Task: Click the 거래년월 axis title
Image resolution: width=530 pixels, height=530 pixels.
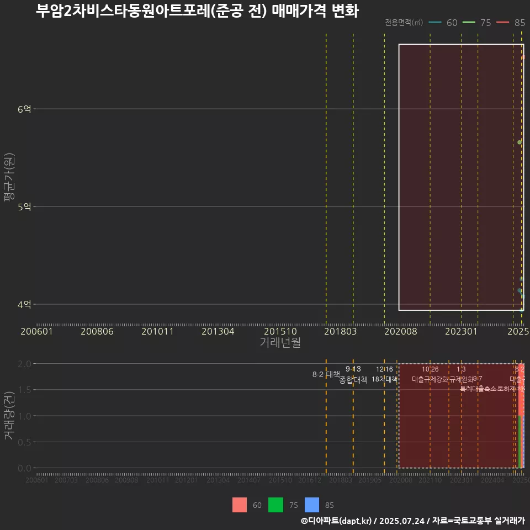Action: 280,342
